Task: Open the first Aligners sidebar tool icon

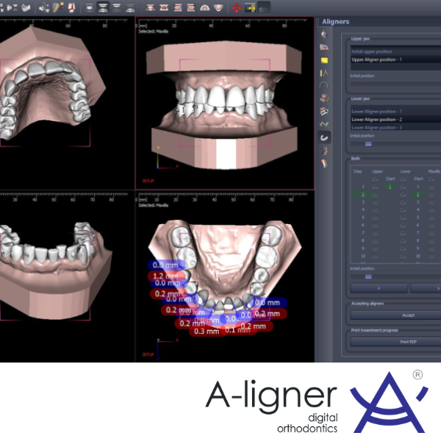Action: click(324, 35)
